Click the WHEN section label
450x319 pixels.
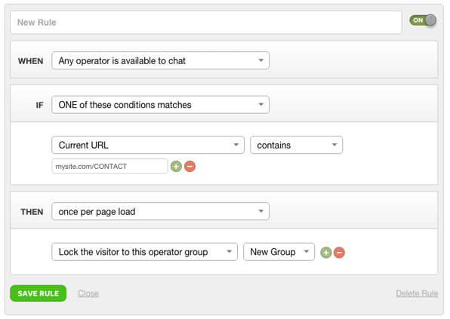click(x=31, y=61)
